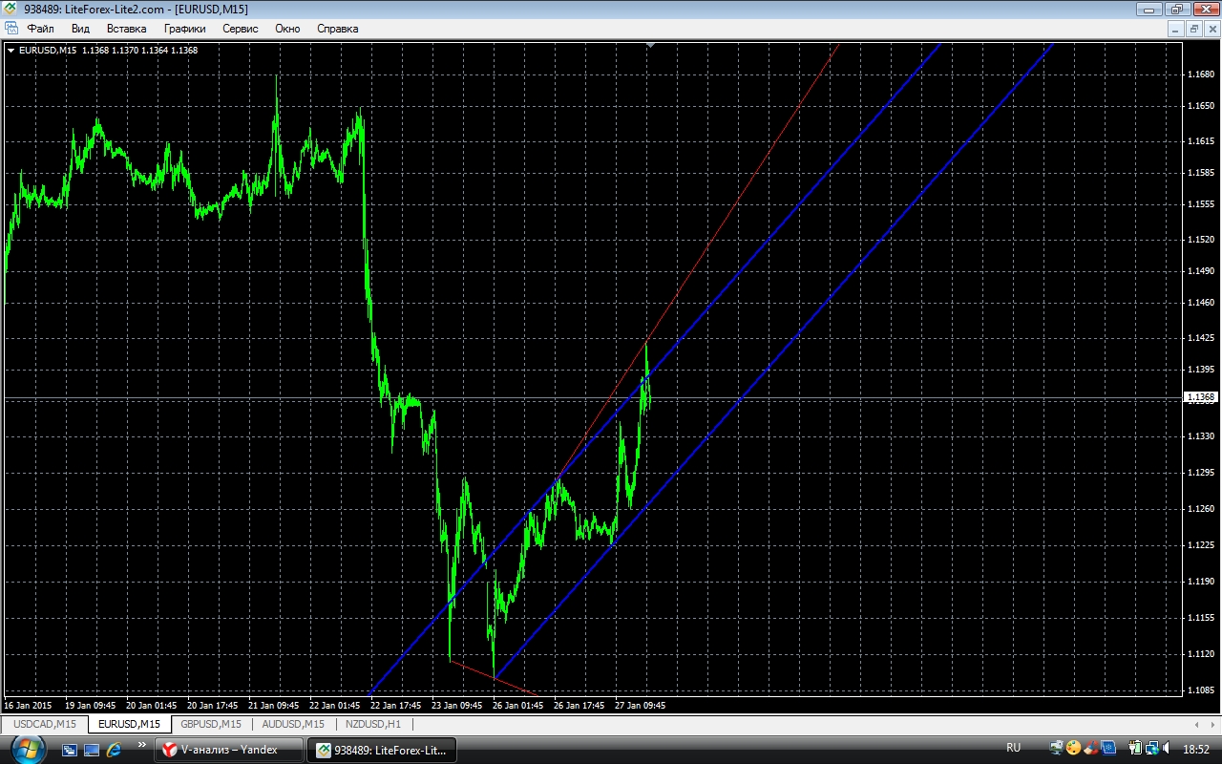Expand the EURUSD,M15 chart title arrow
The width and height of the screenshot is (1222, 764).
tap(11, 51)
